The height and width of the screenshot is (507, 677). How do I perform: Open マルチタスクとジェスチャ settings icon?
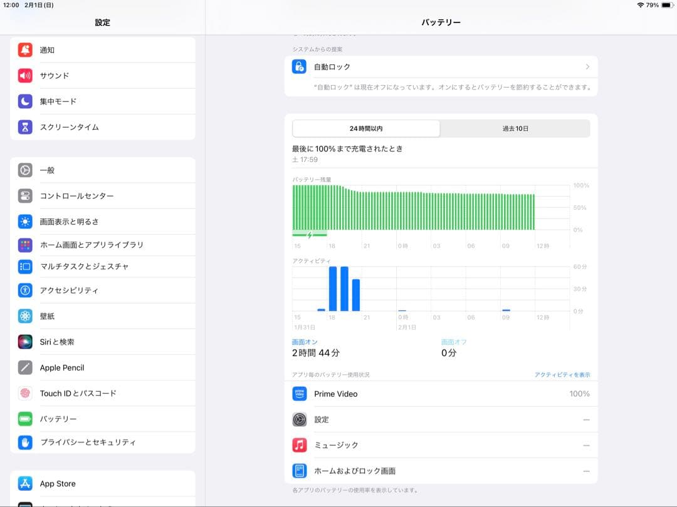pyautogui.click(x=26, y=266)
